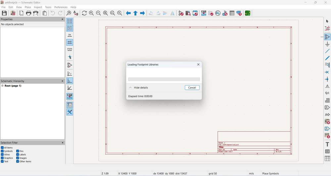This screenshot has height=176, width=331.
Task: Click the Plot icon
Action: (x=36, y=13)
